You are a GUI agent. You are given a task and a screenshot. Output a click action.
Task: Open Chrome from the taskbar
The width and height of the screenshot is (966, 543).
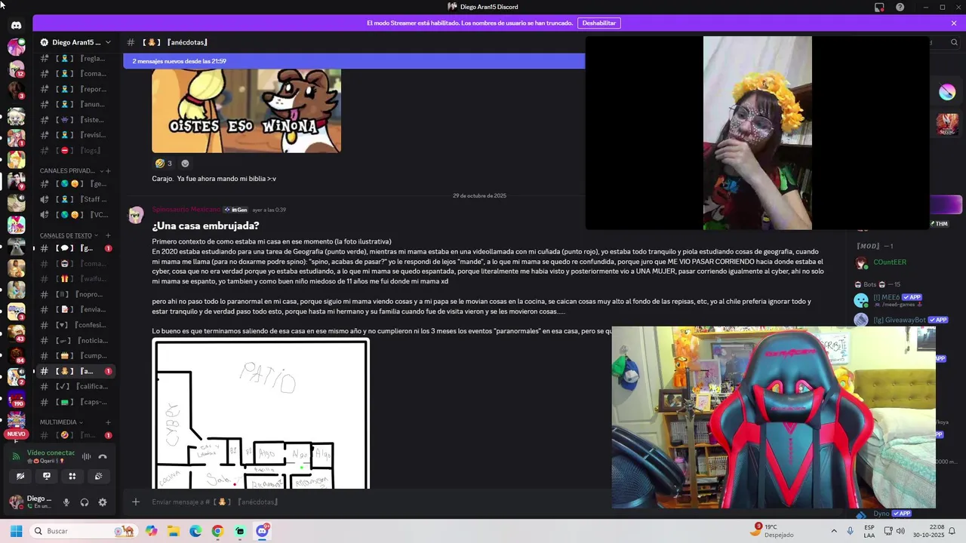coord(217,531)
